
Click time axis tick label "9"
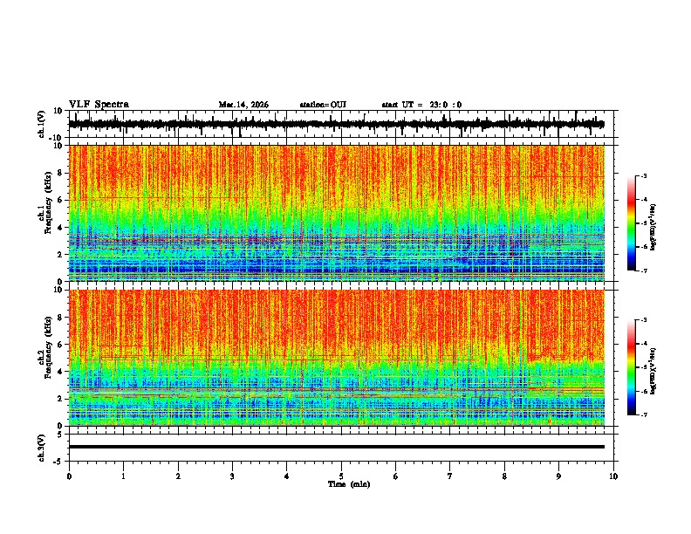(x=558, y=476)
